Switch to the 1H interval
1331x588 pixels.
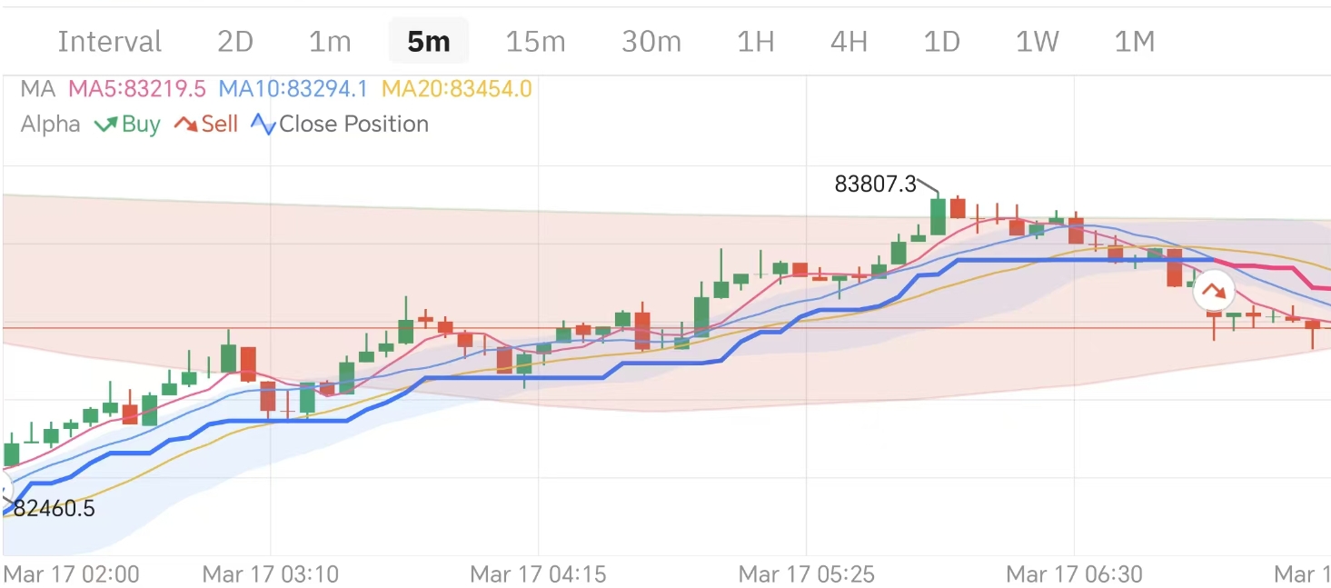[x=755, y=42]
